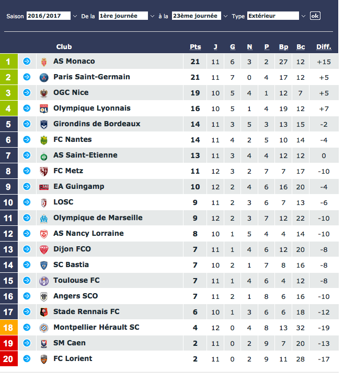Click the Olympique Lyonnais crest icon

pyautogui.click(x=44, y=109)
